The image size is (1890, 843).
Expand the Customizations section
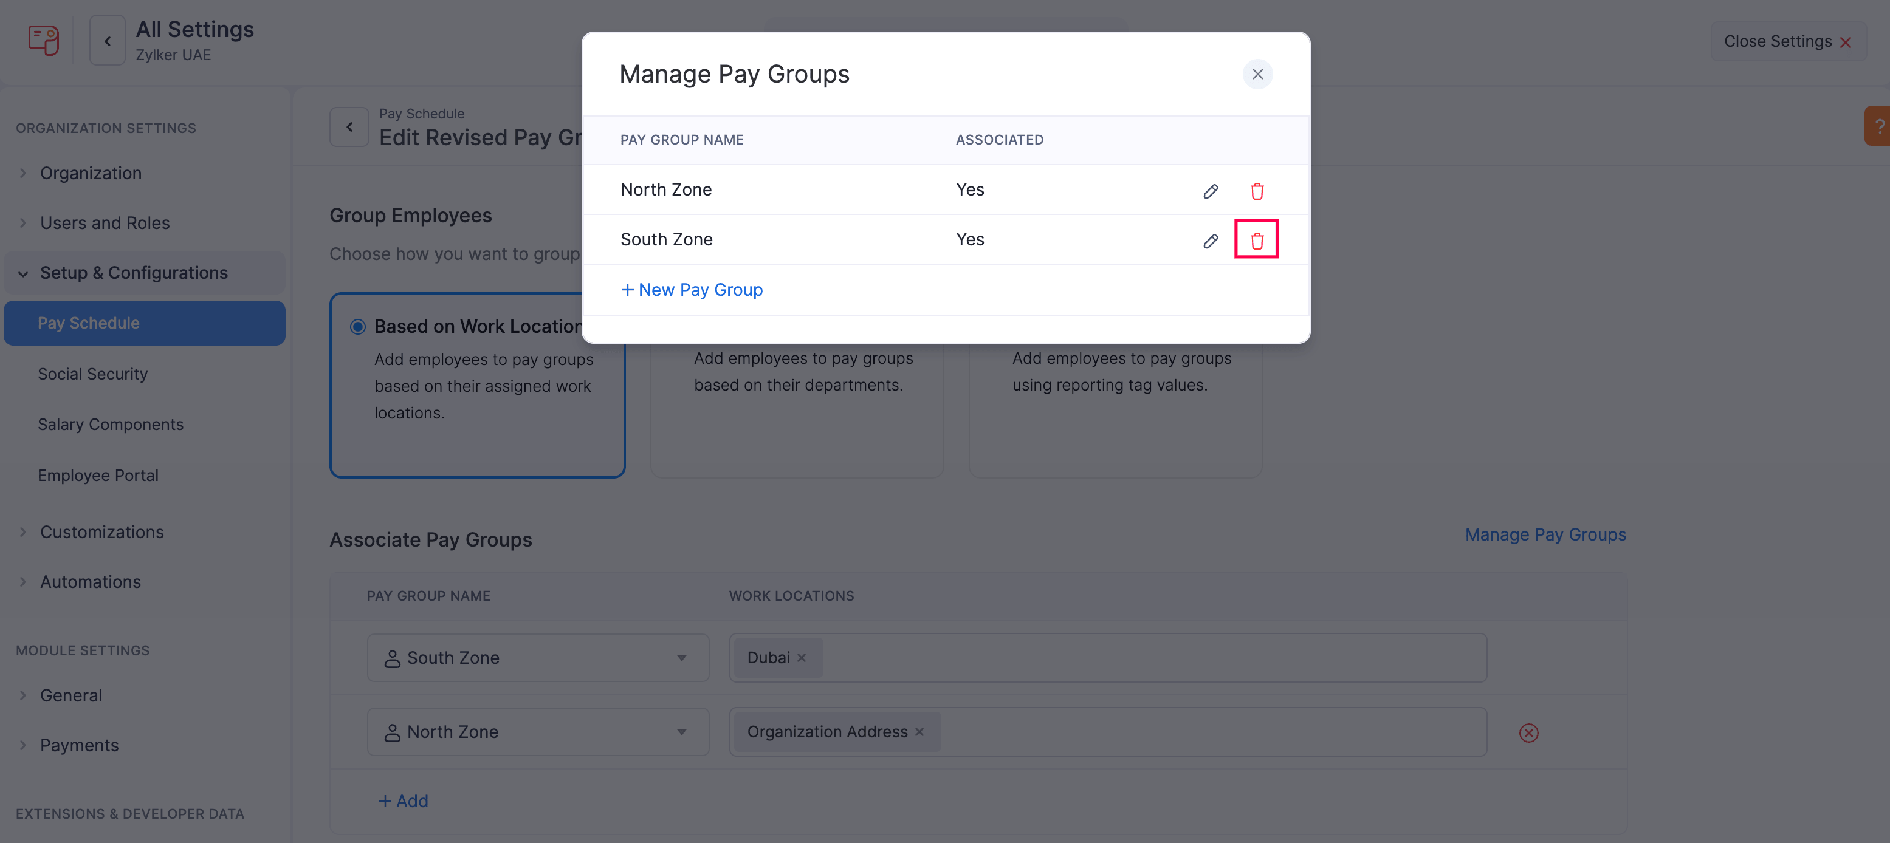coord(102,532)
